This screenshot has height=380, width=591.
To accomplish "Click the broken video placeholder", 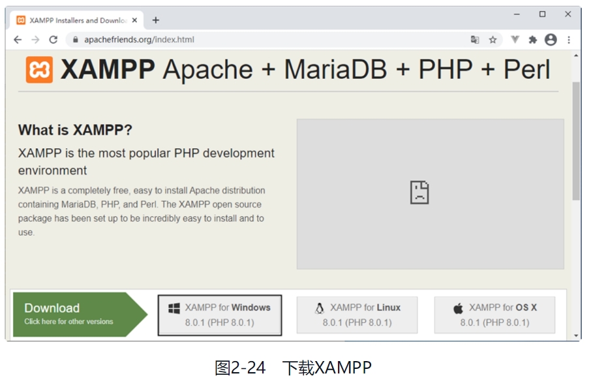I will tap(430, 194).
